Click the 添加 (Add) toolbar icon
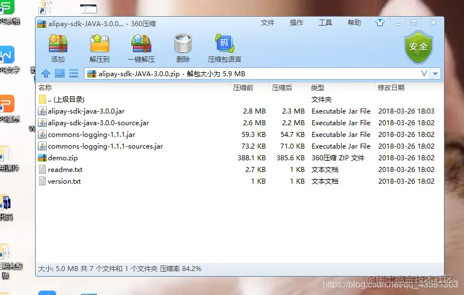 pos(58,43)
